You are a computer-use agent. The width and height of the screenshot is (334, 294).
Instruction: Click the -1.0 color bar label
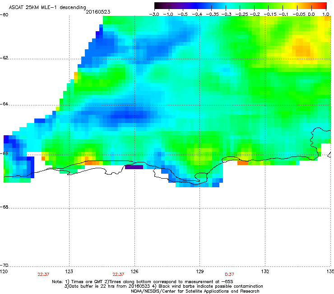click(x=168, y=14)
